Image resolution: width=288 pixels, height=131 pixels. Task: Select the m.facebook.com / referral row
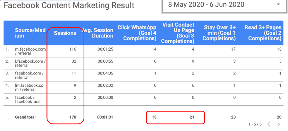coord(143,51)
